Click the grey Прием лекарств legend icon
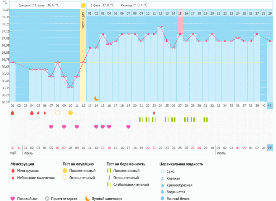276x201 pixels. coord(47,198)
